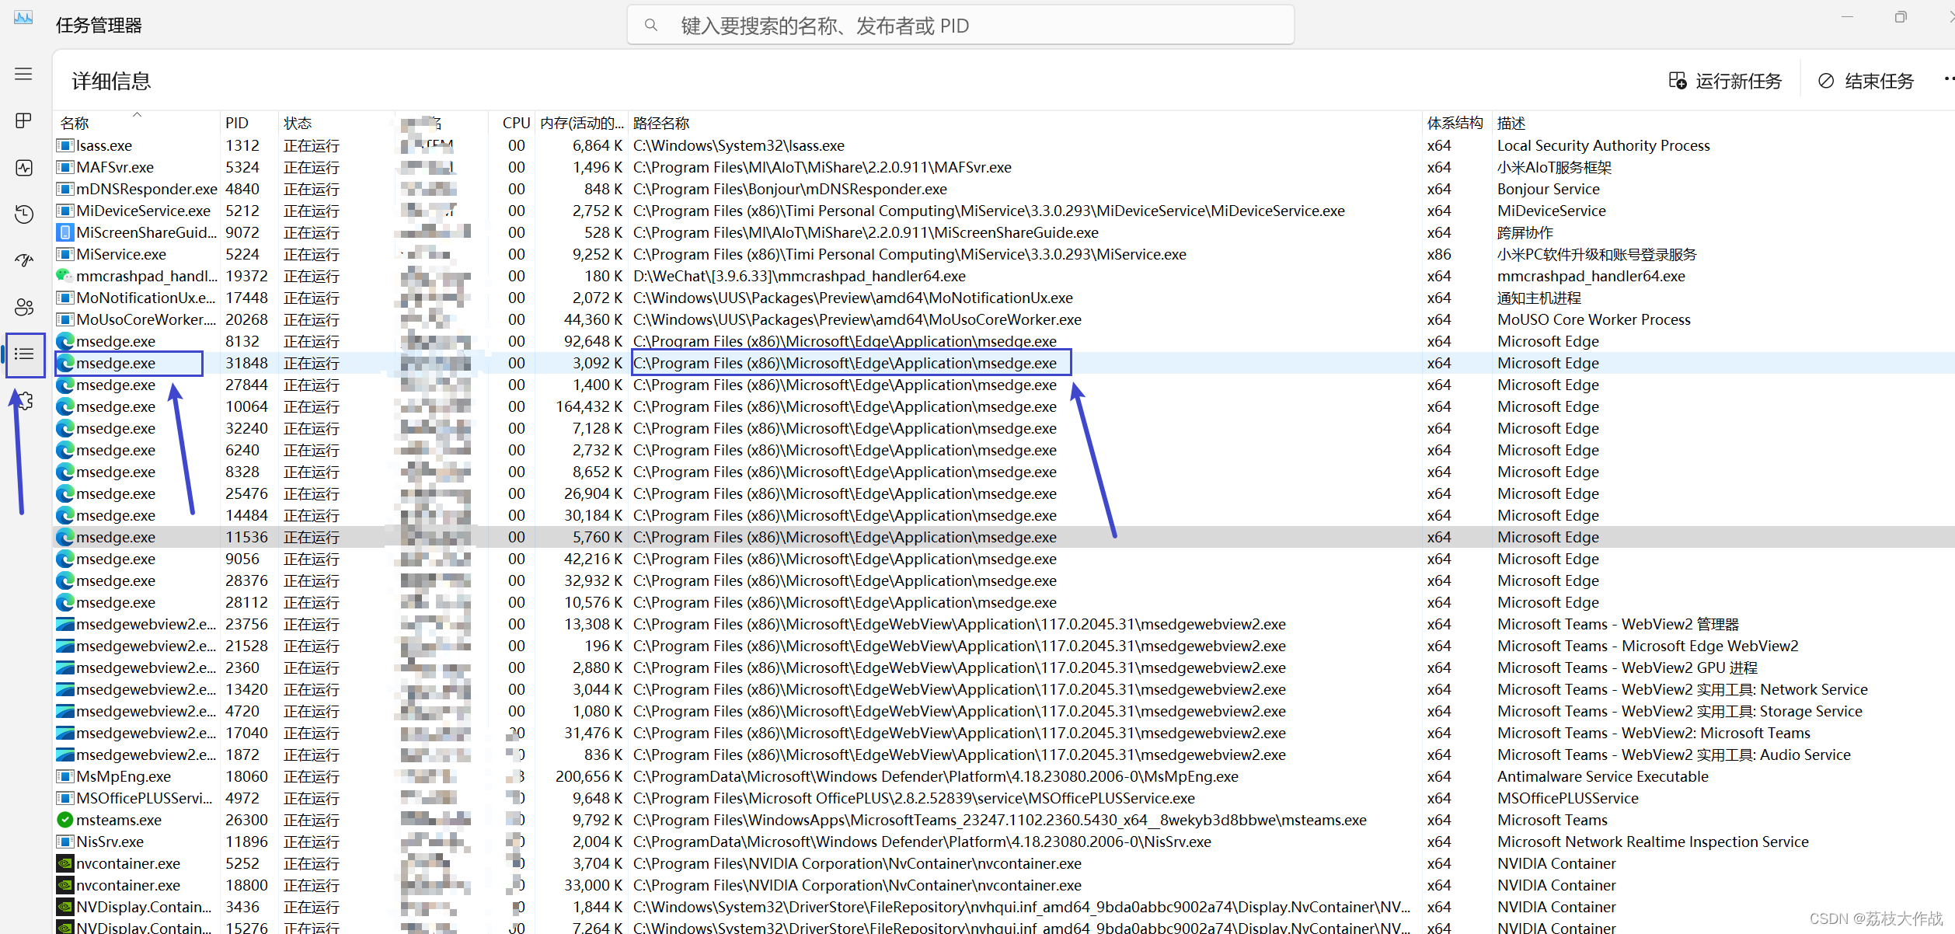Image resolution: width=1955 pixels, height=934 pixels.
Task: Select the MsMpEng.exe process row
Action: (124, 776)
